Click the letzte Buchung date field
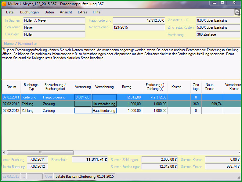242x182 pixels. pos(38,166)
